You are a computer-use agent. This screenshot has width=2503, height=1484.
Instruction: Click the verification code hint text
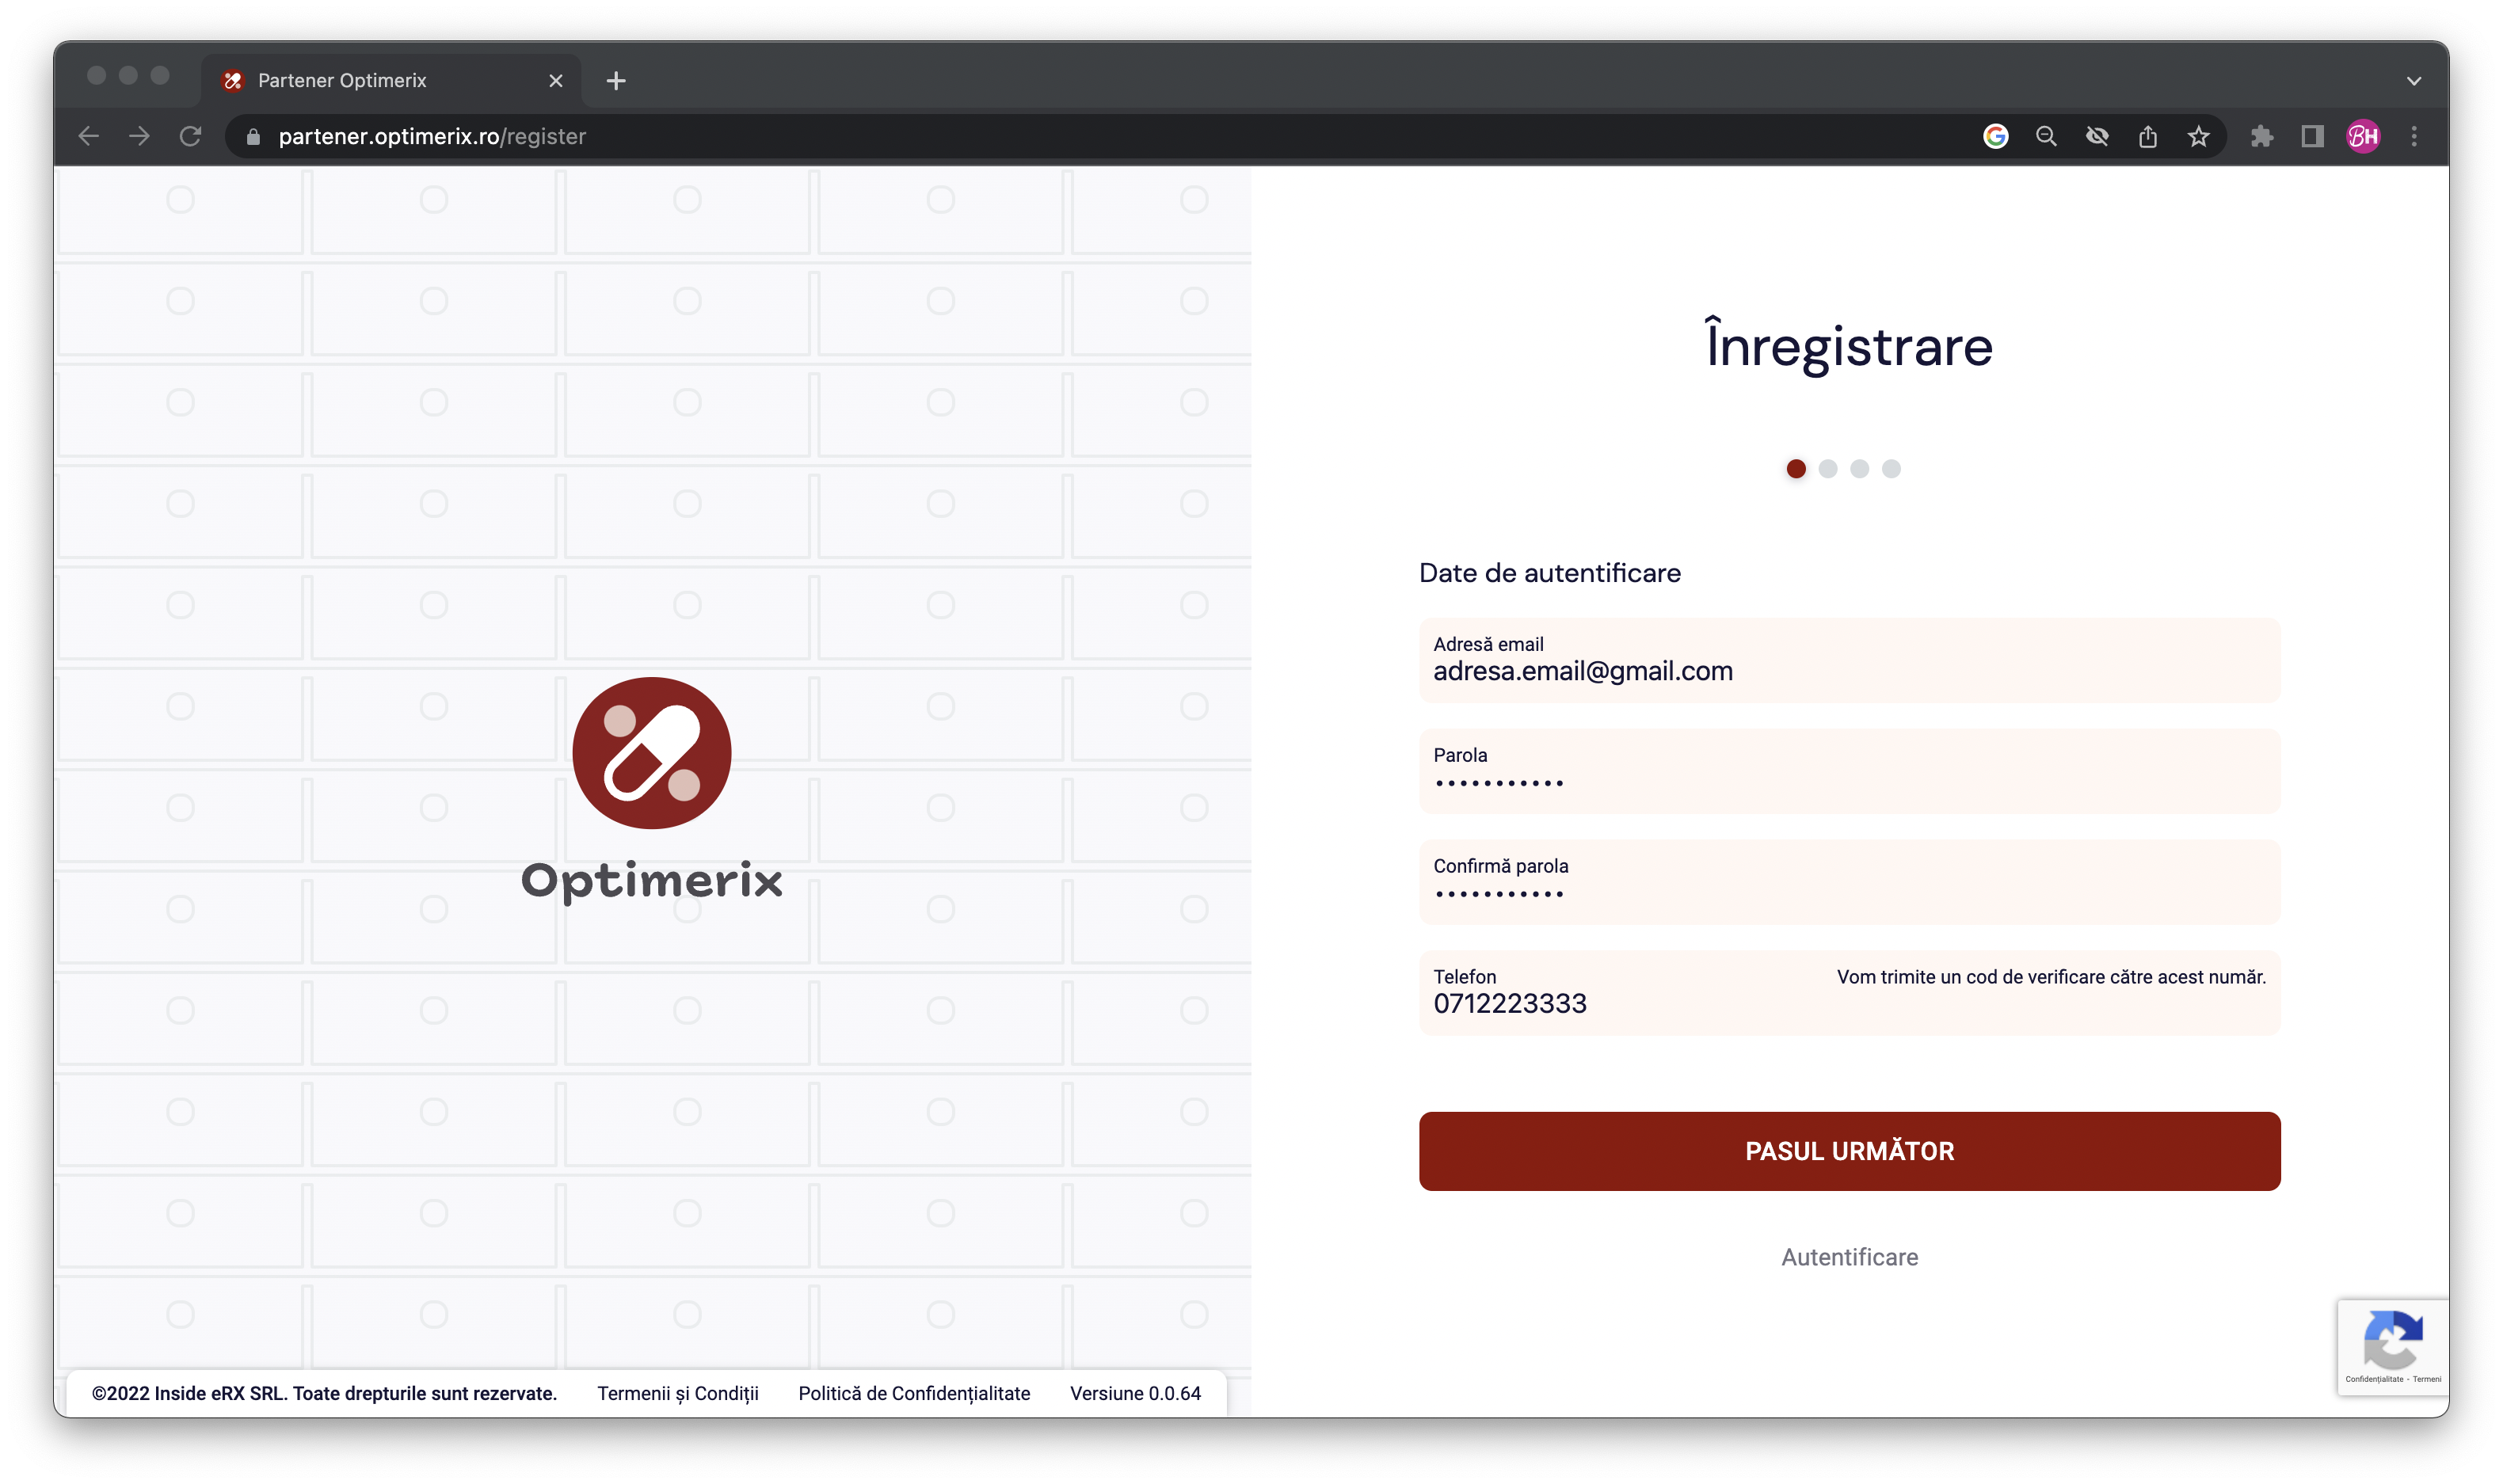point(2051,977)
